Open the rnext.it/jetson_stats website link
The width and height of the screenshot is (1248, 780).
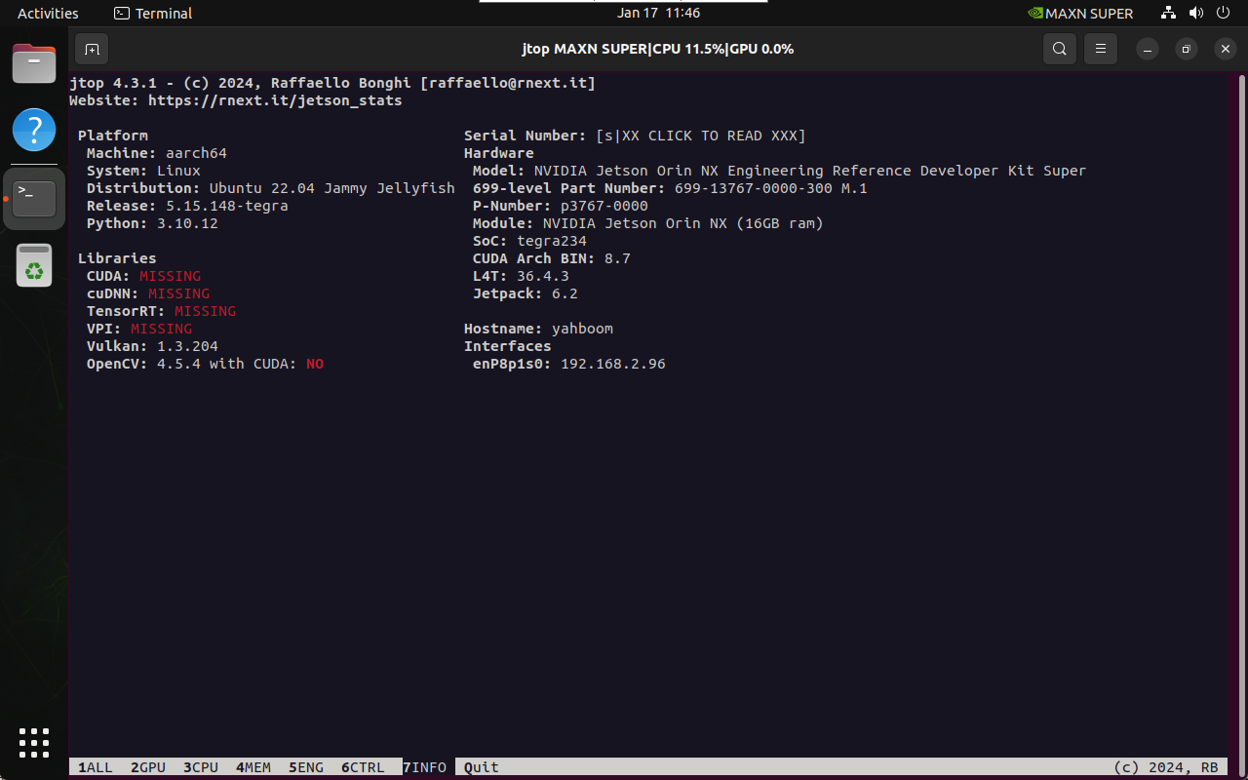point(275,100)
